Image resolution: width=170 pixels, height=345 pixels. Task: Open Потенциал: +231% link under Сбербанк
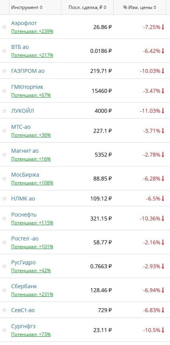(x=32, y=294)
